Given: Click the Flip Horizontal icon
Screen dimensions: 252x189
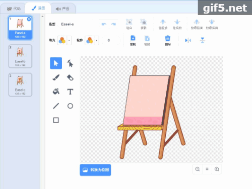Looking at the screenshot, I should pos(188,40).
